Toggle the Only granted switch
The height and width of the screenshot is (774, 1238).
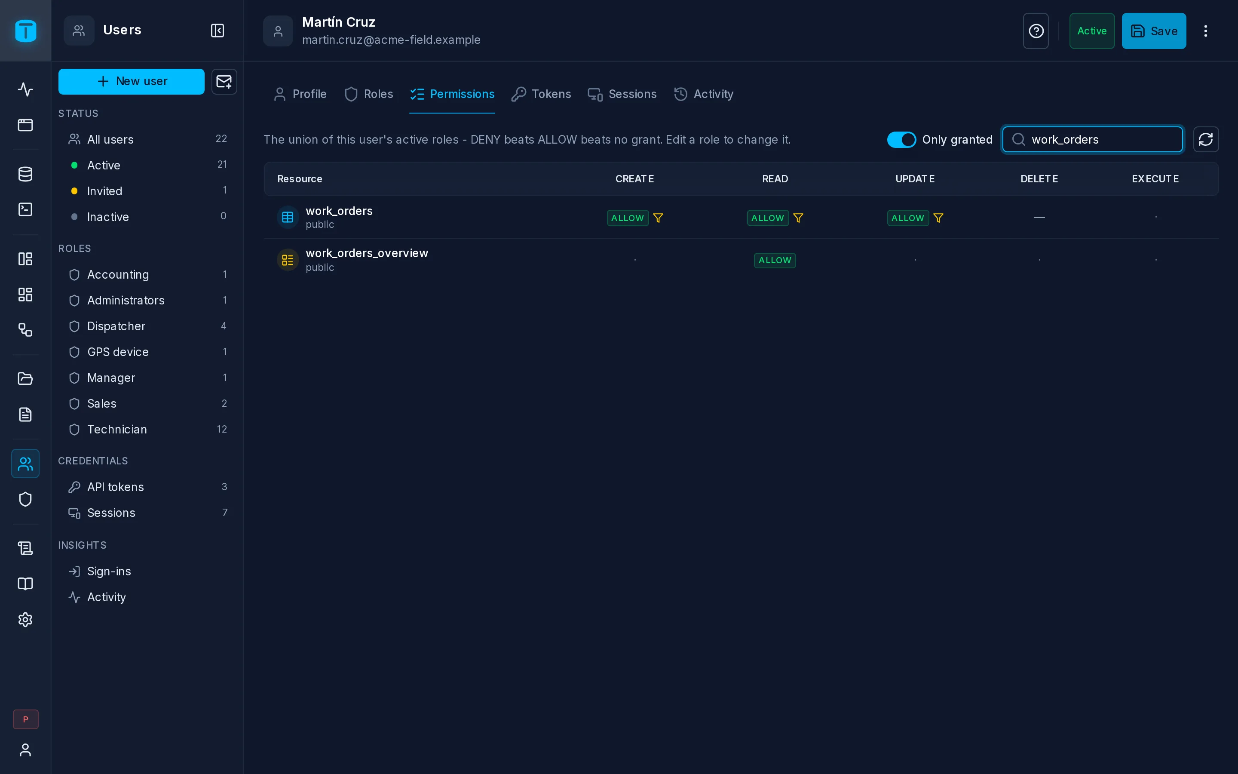tap(901, 139)
